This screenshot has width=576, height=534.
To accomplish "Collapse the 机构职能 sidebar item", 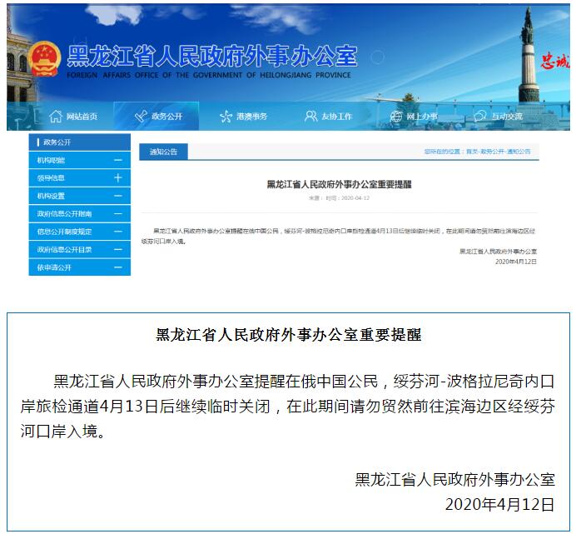I will [x=118, y=160].
